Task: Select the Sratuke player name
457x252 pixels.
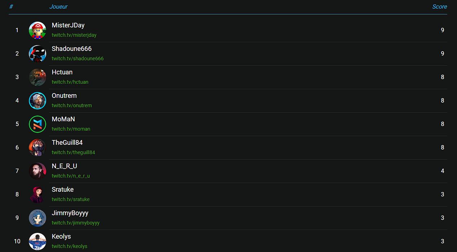Action: [63, 190]
